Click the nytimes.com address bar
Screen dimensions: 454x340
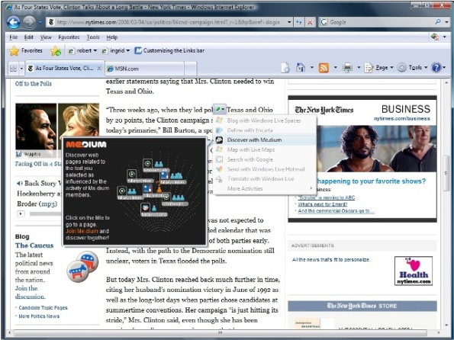tap(169, 22)
